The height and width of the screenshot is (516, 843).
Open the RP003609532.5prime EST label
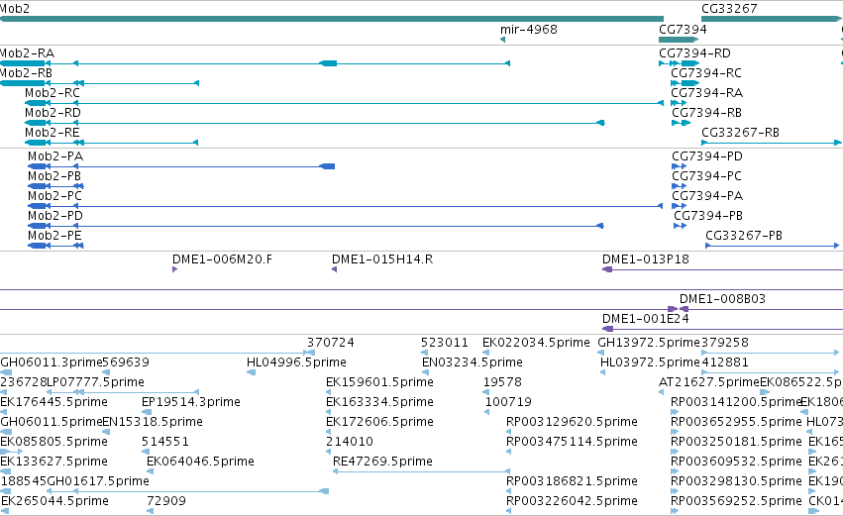coord(737,463)
